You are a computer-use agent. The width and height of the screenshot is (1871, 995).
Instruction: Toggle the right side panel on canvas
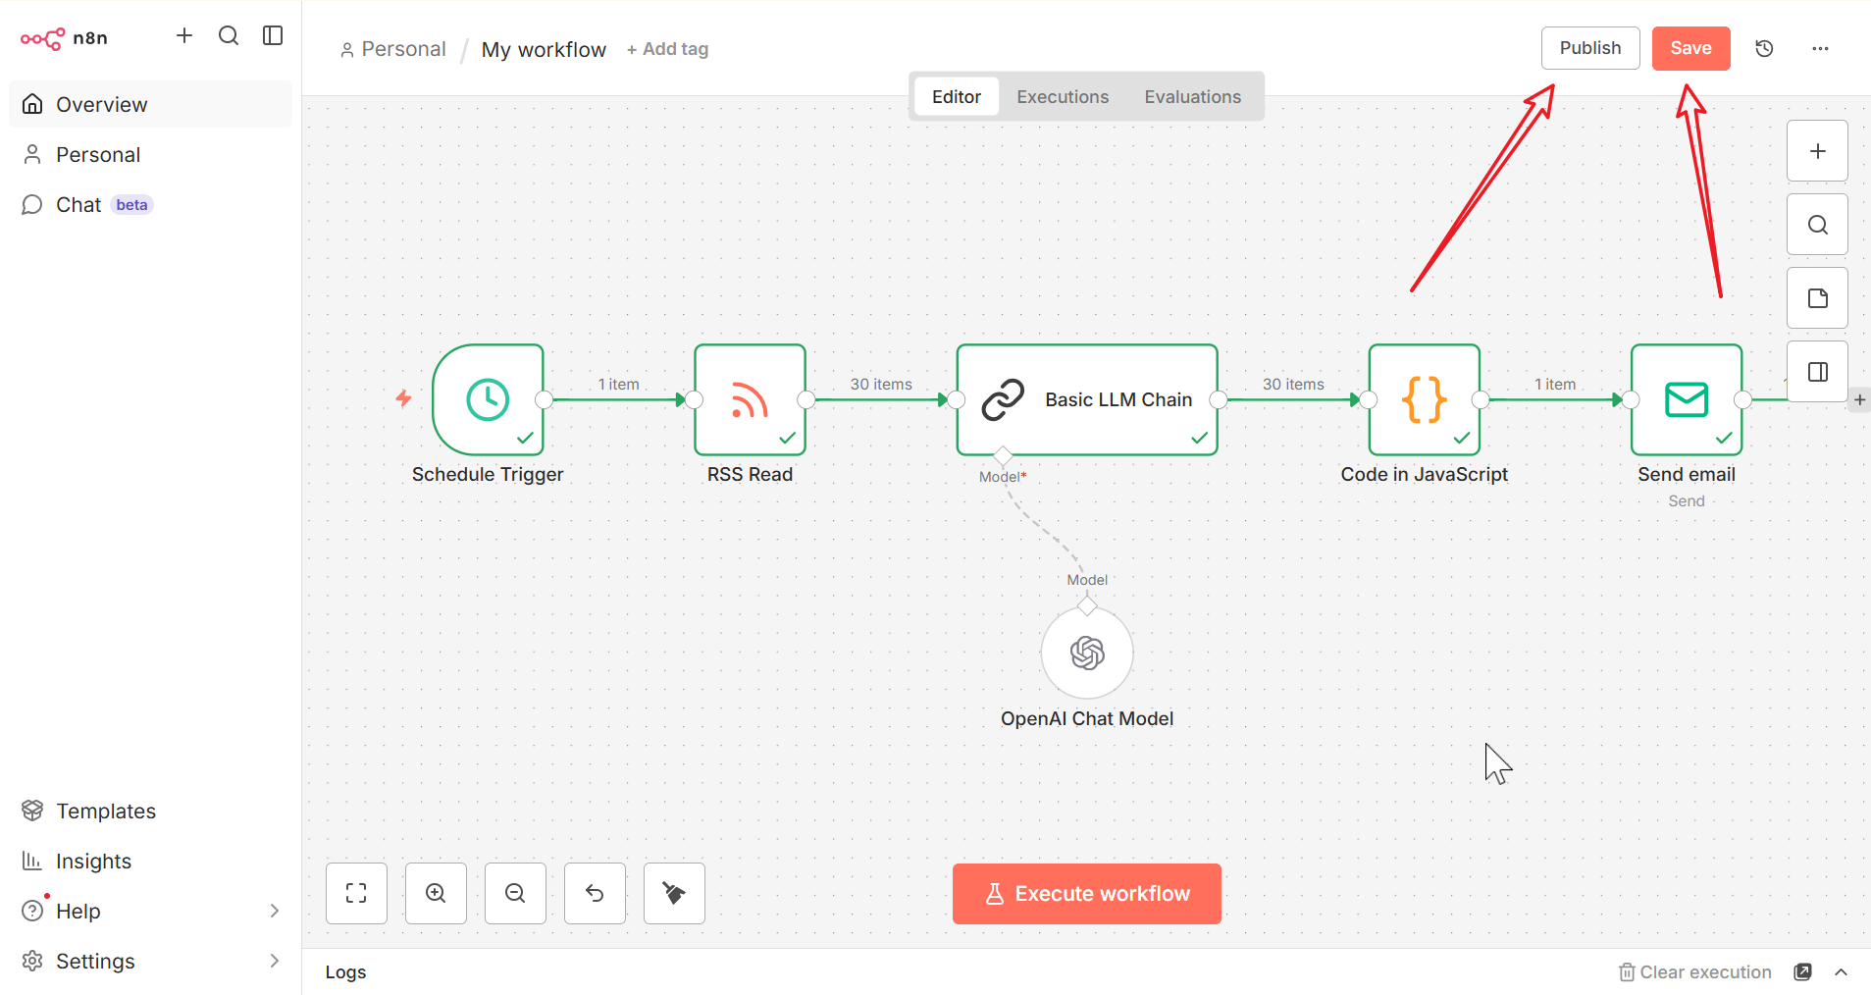[x=1817, y=372]
